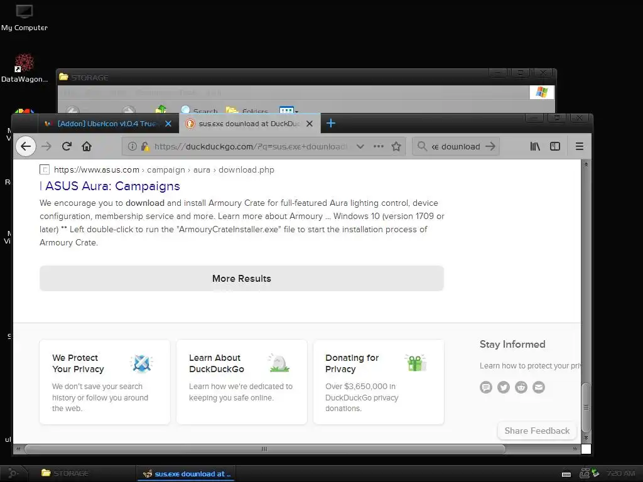643x482 pixels.
Task: Open DuckDuckGo Twitter icon
Action: coord(504,387)
